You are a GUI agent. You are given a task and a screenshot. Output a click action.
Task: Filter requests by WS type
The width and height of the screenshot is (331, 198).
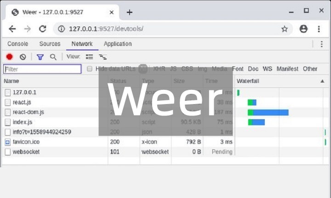click(x=268, y=69)
